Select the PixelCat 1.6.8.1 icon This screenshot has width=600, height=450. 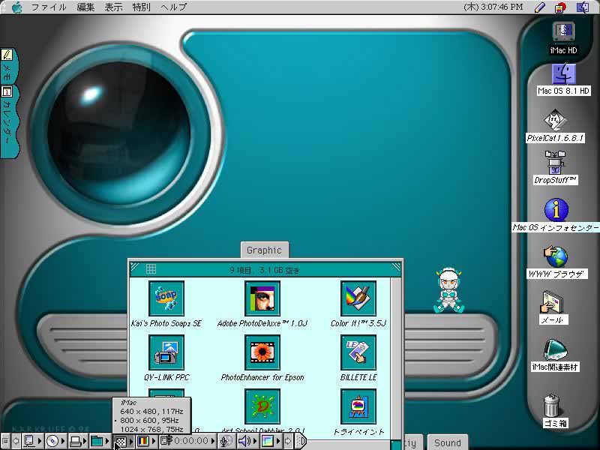coord(555,120)
